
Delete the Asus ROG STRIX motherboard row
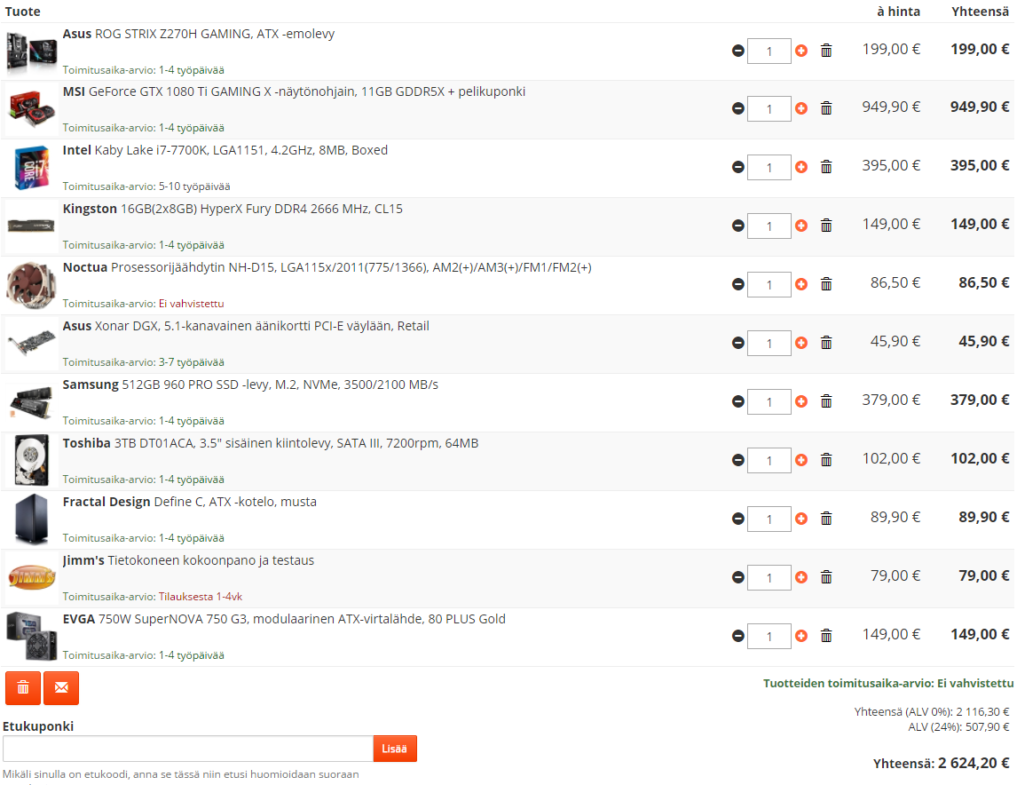pos(826,51)
